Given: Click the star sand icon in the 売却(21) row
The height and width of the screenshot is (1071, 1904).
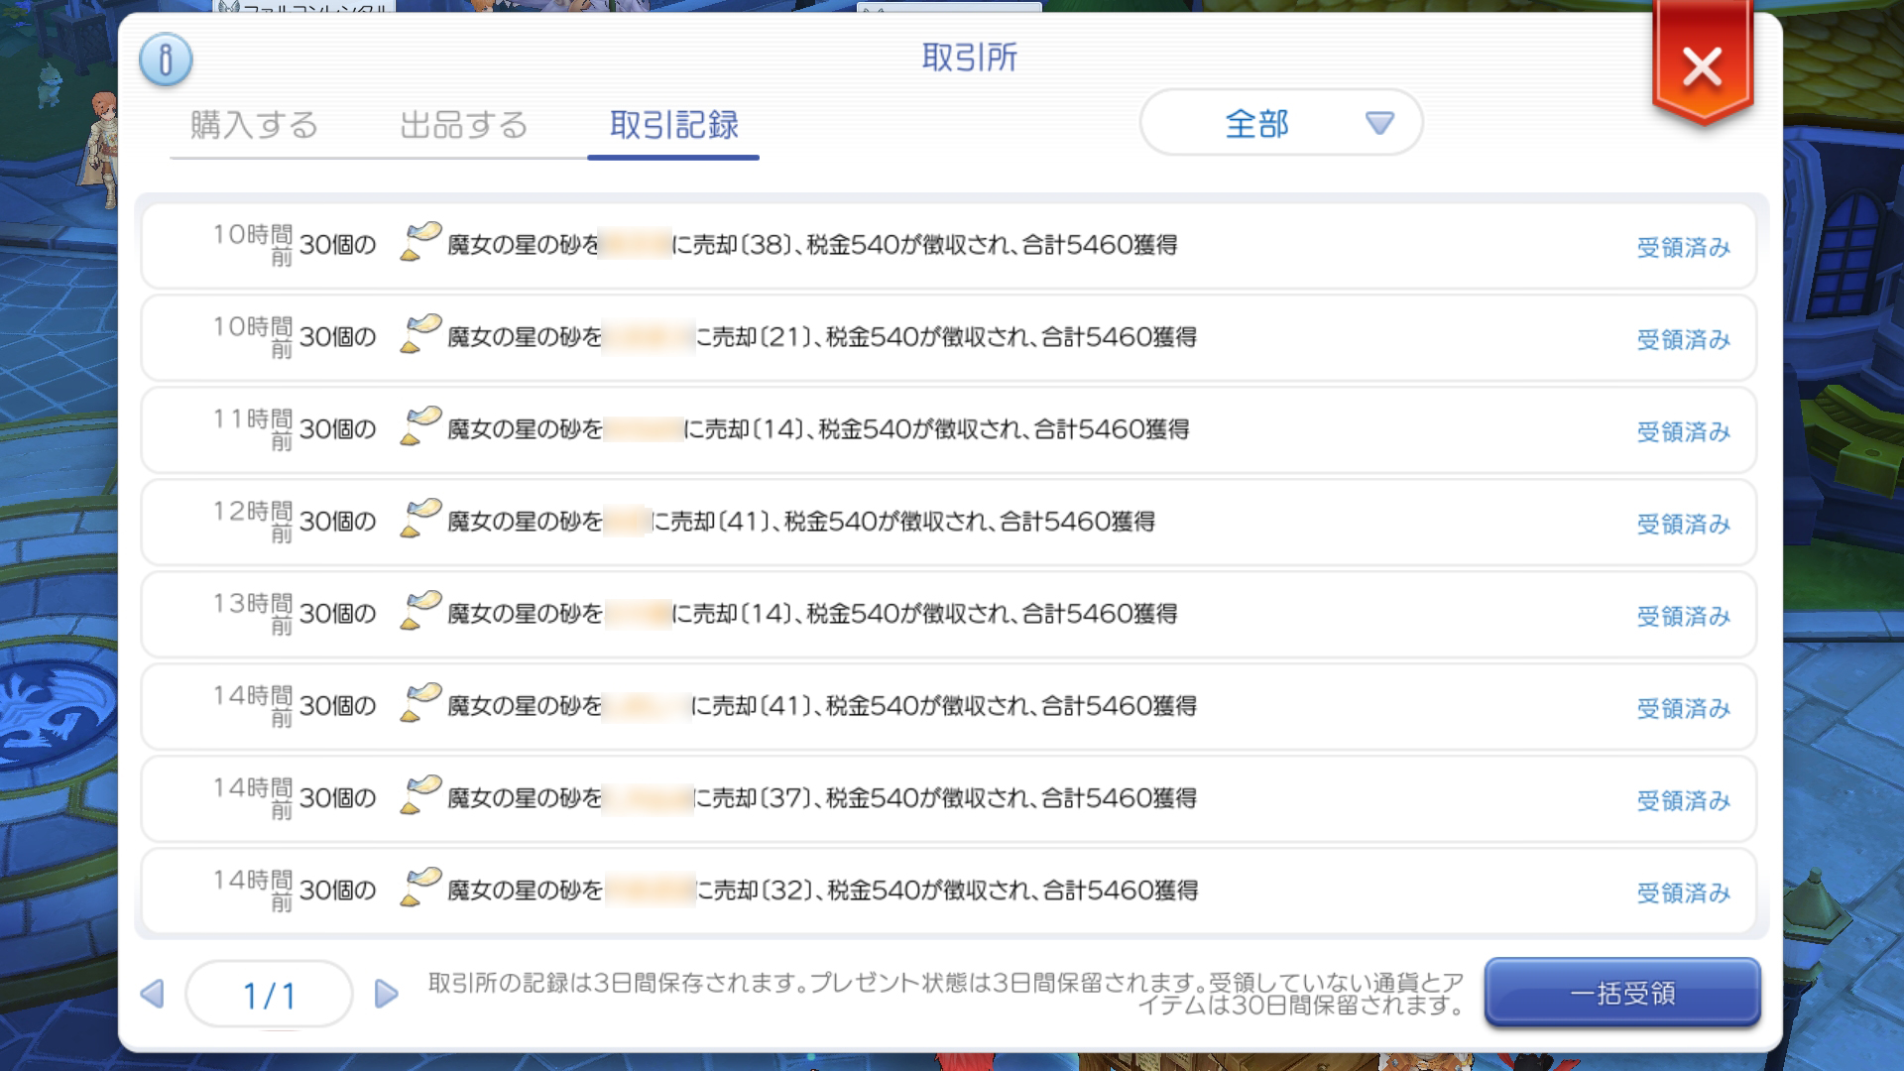Looking at the screenshot, I should tap(420, 335).
